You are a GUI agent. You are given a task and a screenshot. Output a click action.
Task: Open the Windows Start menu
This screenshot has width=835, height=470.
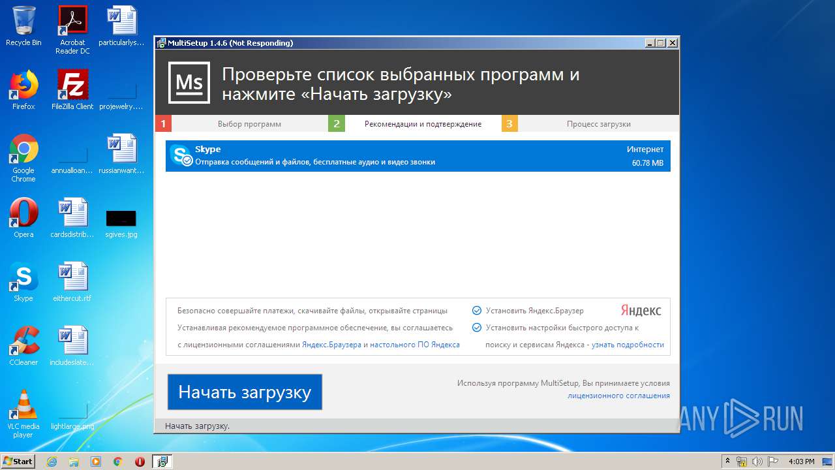click(18, 462)
